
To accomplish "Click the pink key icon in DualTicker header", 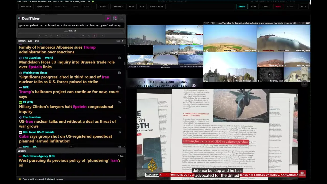I will click(108, 18).
